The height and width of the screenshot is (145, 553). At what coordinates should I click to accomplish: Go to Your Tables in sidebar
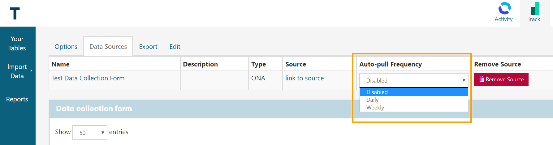tap(17, 44)
